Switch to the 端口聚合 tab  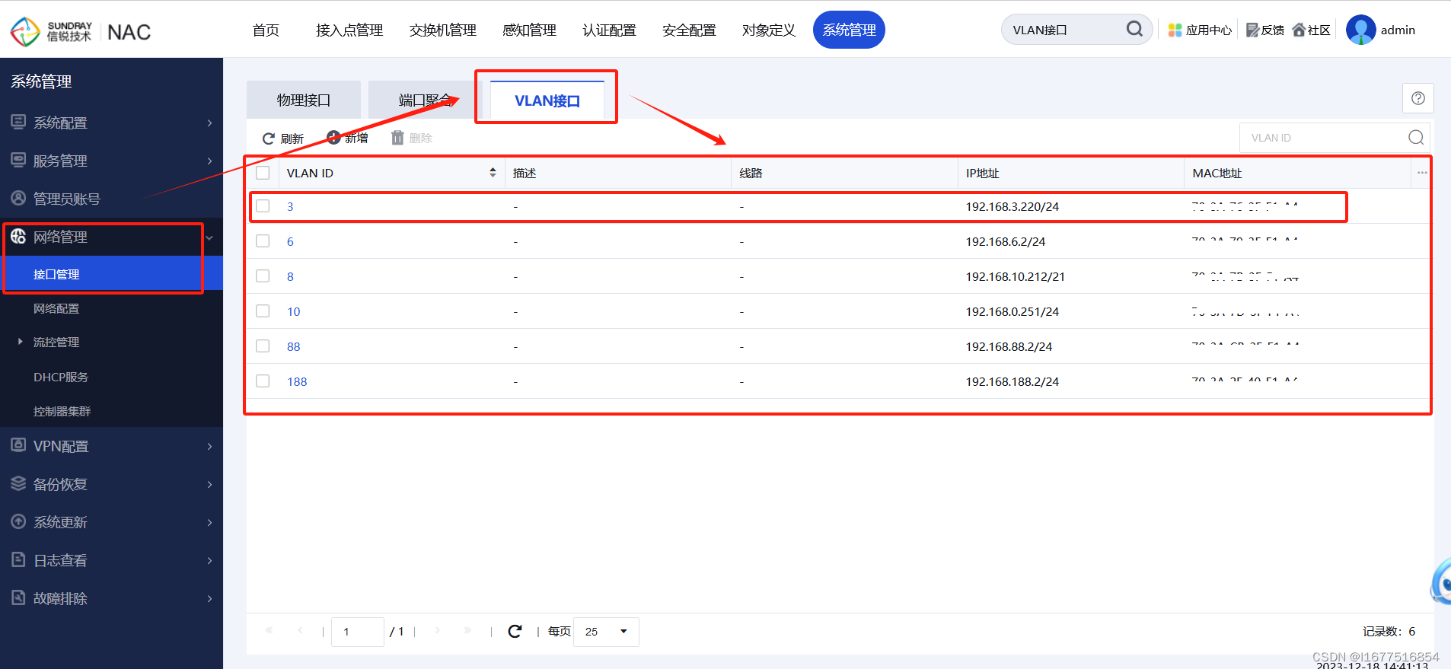[x=426, y=100]
